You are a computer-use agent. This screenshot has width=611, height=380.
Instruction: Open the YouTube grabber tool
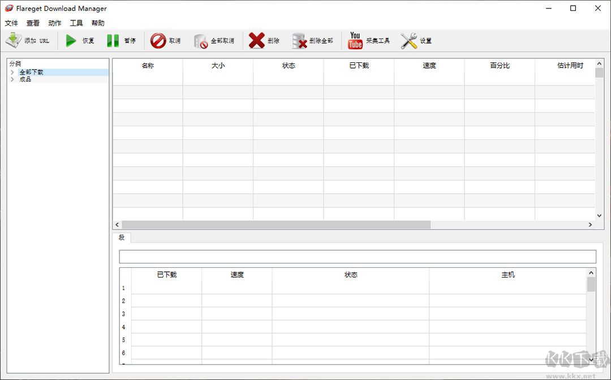pyautogui.click(x=355, y=41)
